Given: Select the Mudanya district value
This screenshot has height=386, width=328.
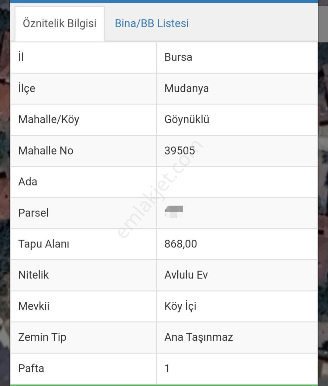Looking at the screenshot, I should (186, 88).
